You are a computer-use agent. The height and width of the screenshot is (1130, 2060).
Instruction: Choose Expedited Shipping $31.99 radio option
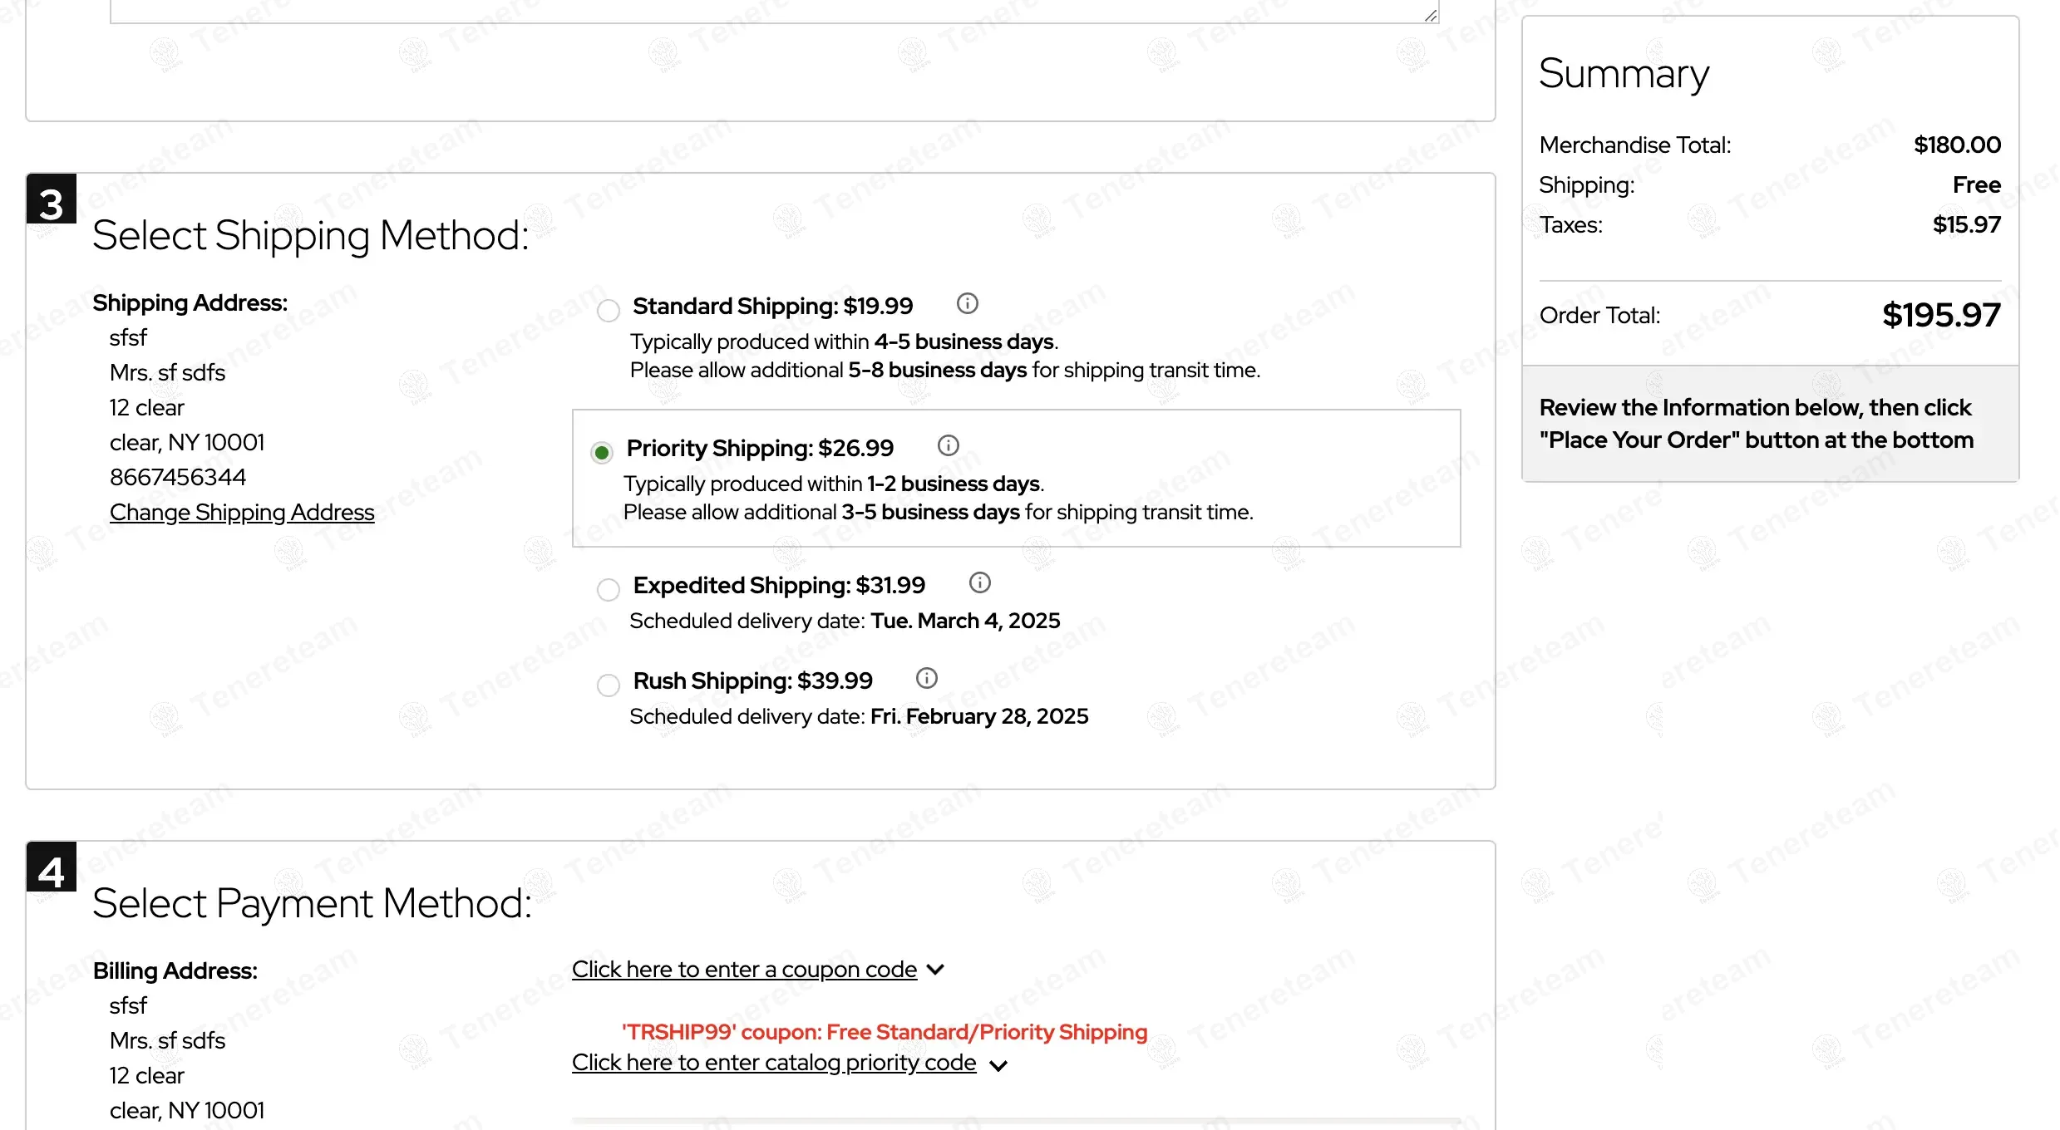(x=609, y=590)
